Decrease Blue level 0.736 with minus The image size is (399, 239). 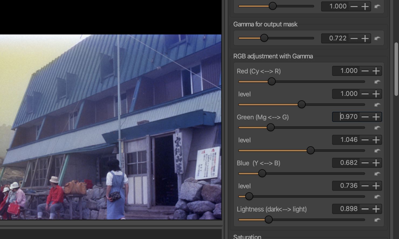coord(365,186)
